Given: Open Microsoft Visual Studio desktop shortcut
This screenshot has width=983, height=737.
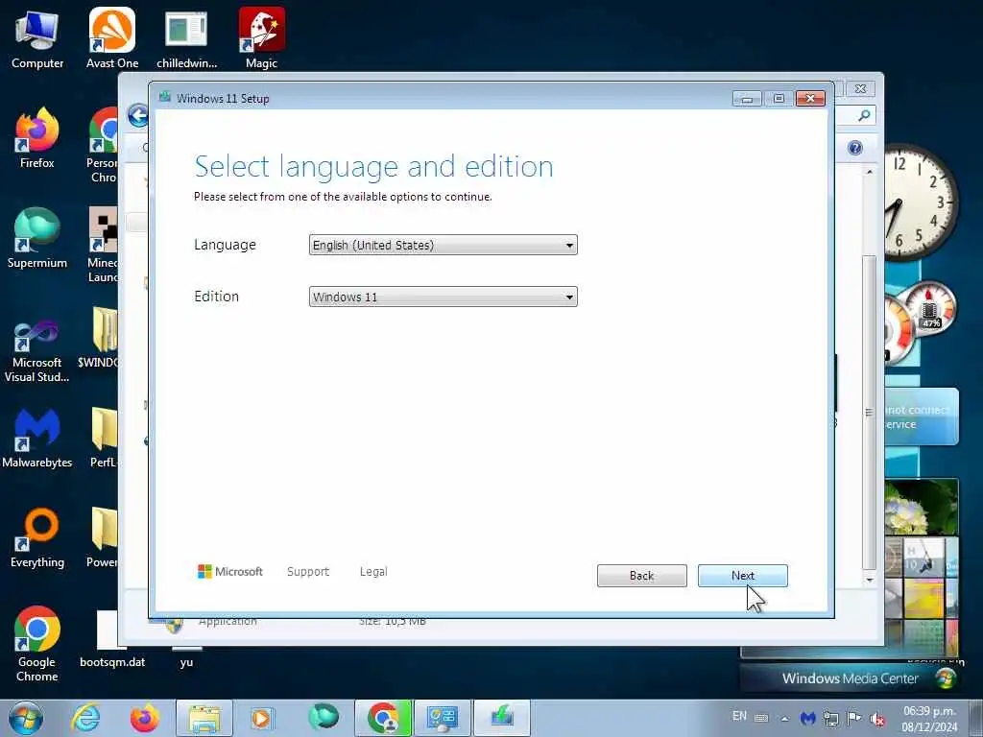Looking at the screenshot, I should [37, 351].
